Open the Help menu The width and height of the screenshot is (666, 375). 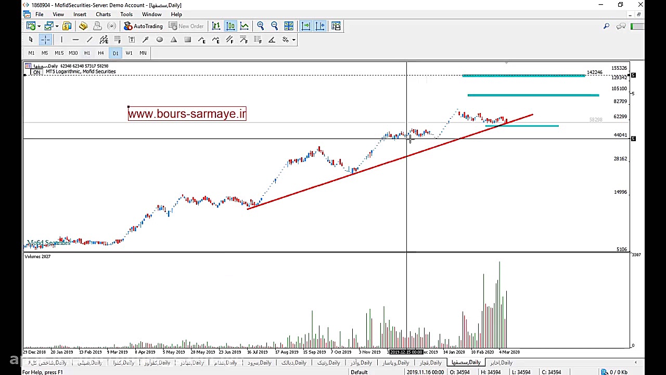176,14
